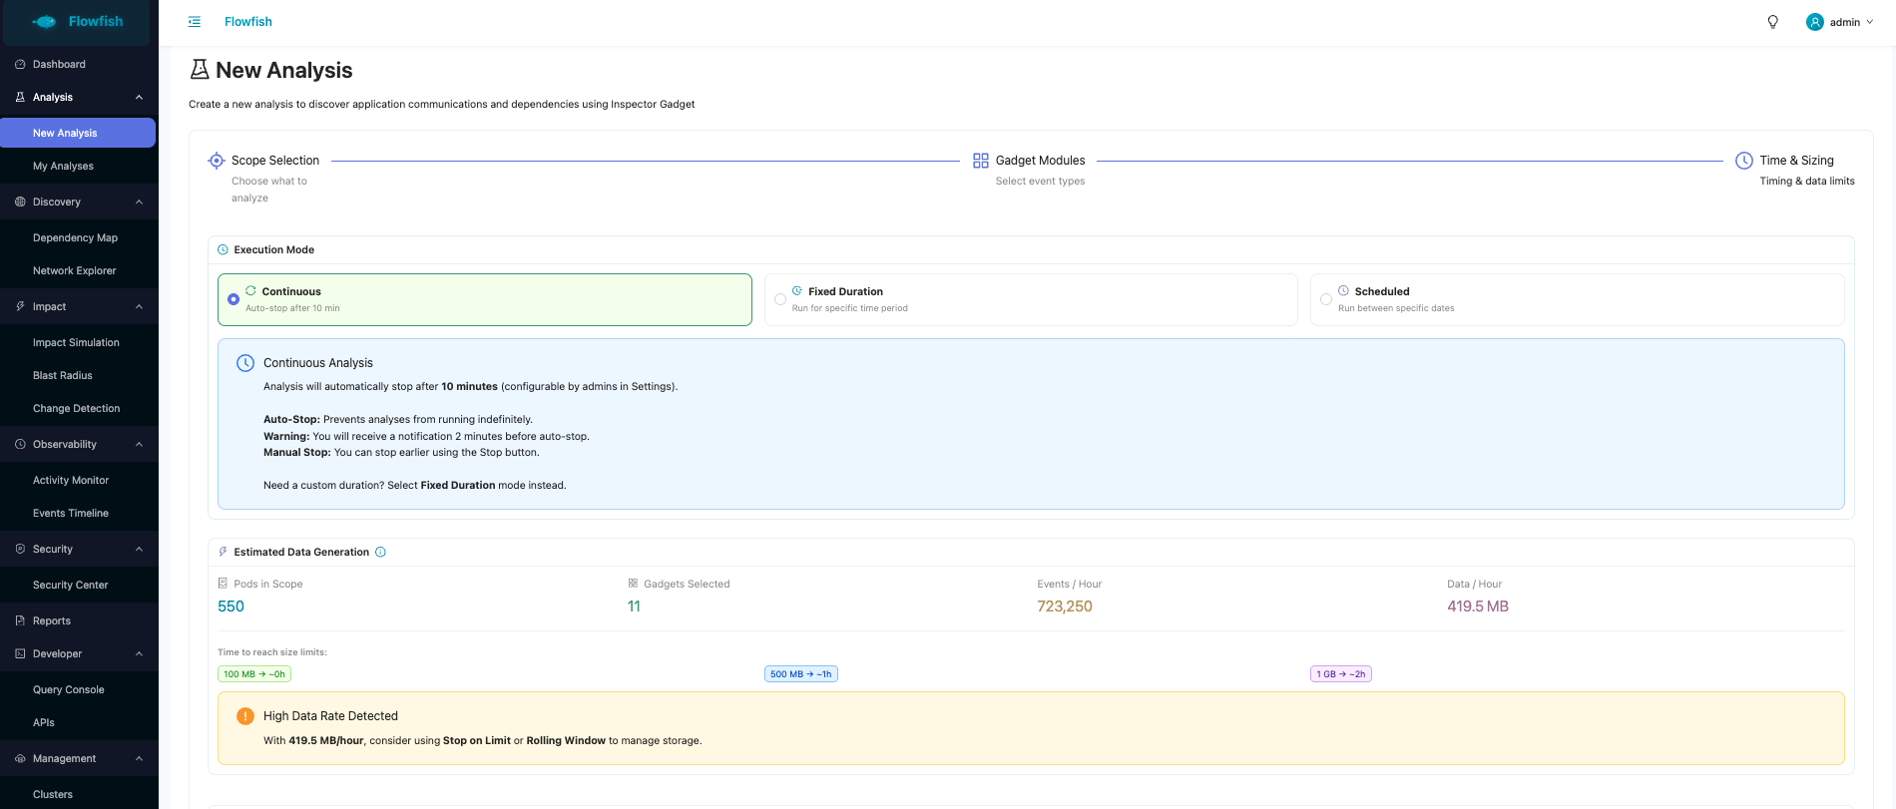Screen dimensions: 1896x809
Task: Collapse the Observability sidebar section
Action: pyautogui.click(x=139, y=445)
